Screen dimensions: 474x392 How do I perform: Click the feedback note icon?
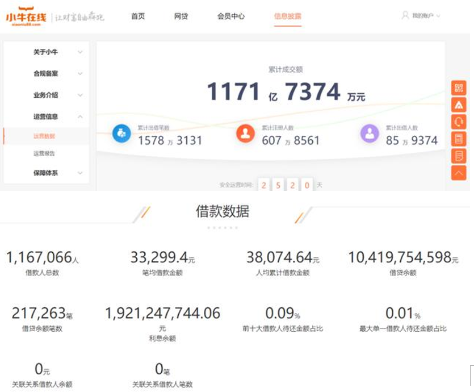(459, 156)
